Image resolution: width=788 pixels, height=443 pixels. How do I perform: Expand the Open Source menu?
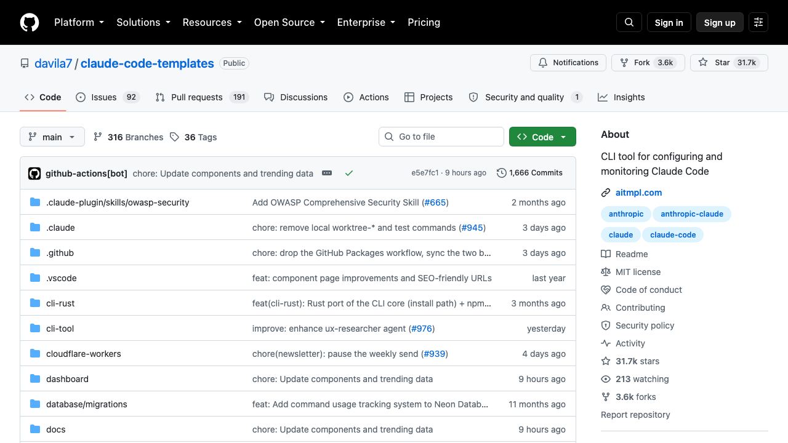289,22
